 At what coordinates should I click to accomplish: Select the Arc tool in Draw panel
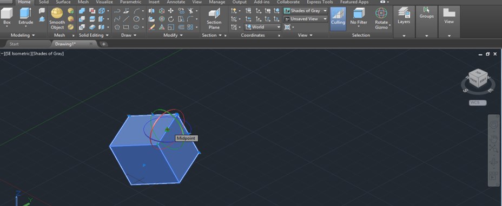[x=136, y=11]
